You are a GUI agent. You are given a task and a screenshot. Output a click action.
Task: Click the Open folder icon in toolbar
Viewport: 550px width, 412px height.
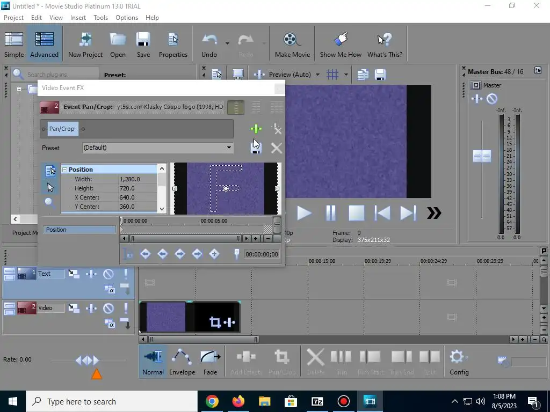click(118, 45)
